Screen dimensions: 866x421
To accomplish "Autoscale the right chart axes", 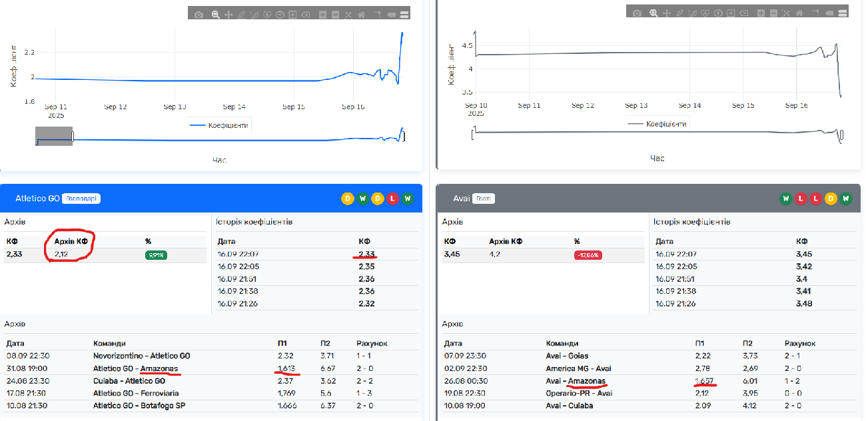I will point(786,12).
